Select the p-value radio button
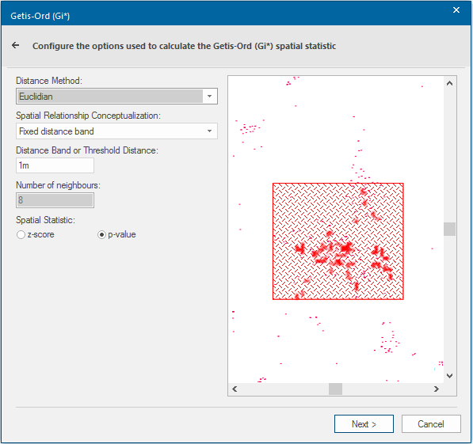 point(101,235)
